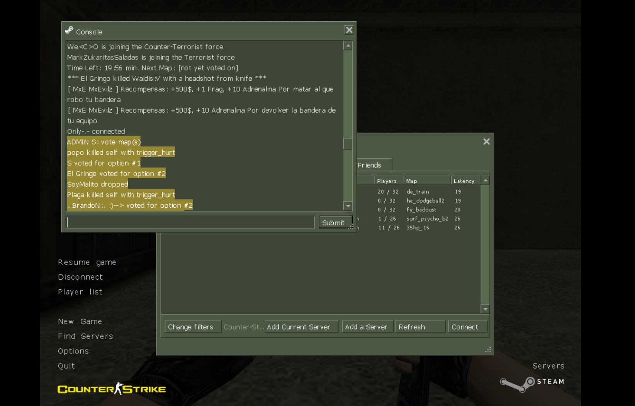This screenshot has width=635, height=406.
Task: Click 'El Gringo voted for option #2' line
Action: coord(116,174)
